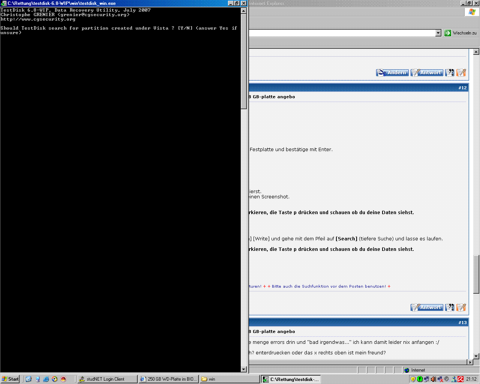Open the Avira red umbrella tray icon
The image size is (480, 384).
click(460, 379)
